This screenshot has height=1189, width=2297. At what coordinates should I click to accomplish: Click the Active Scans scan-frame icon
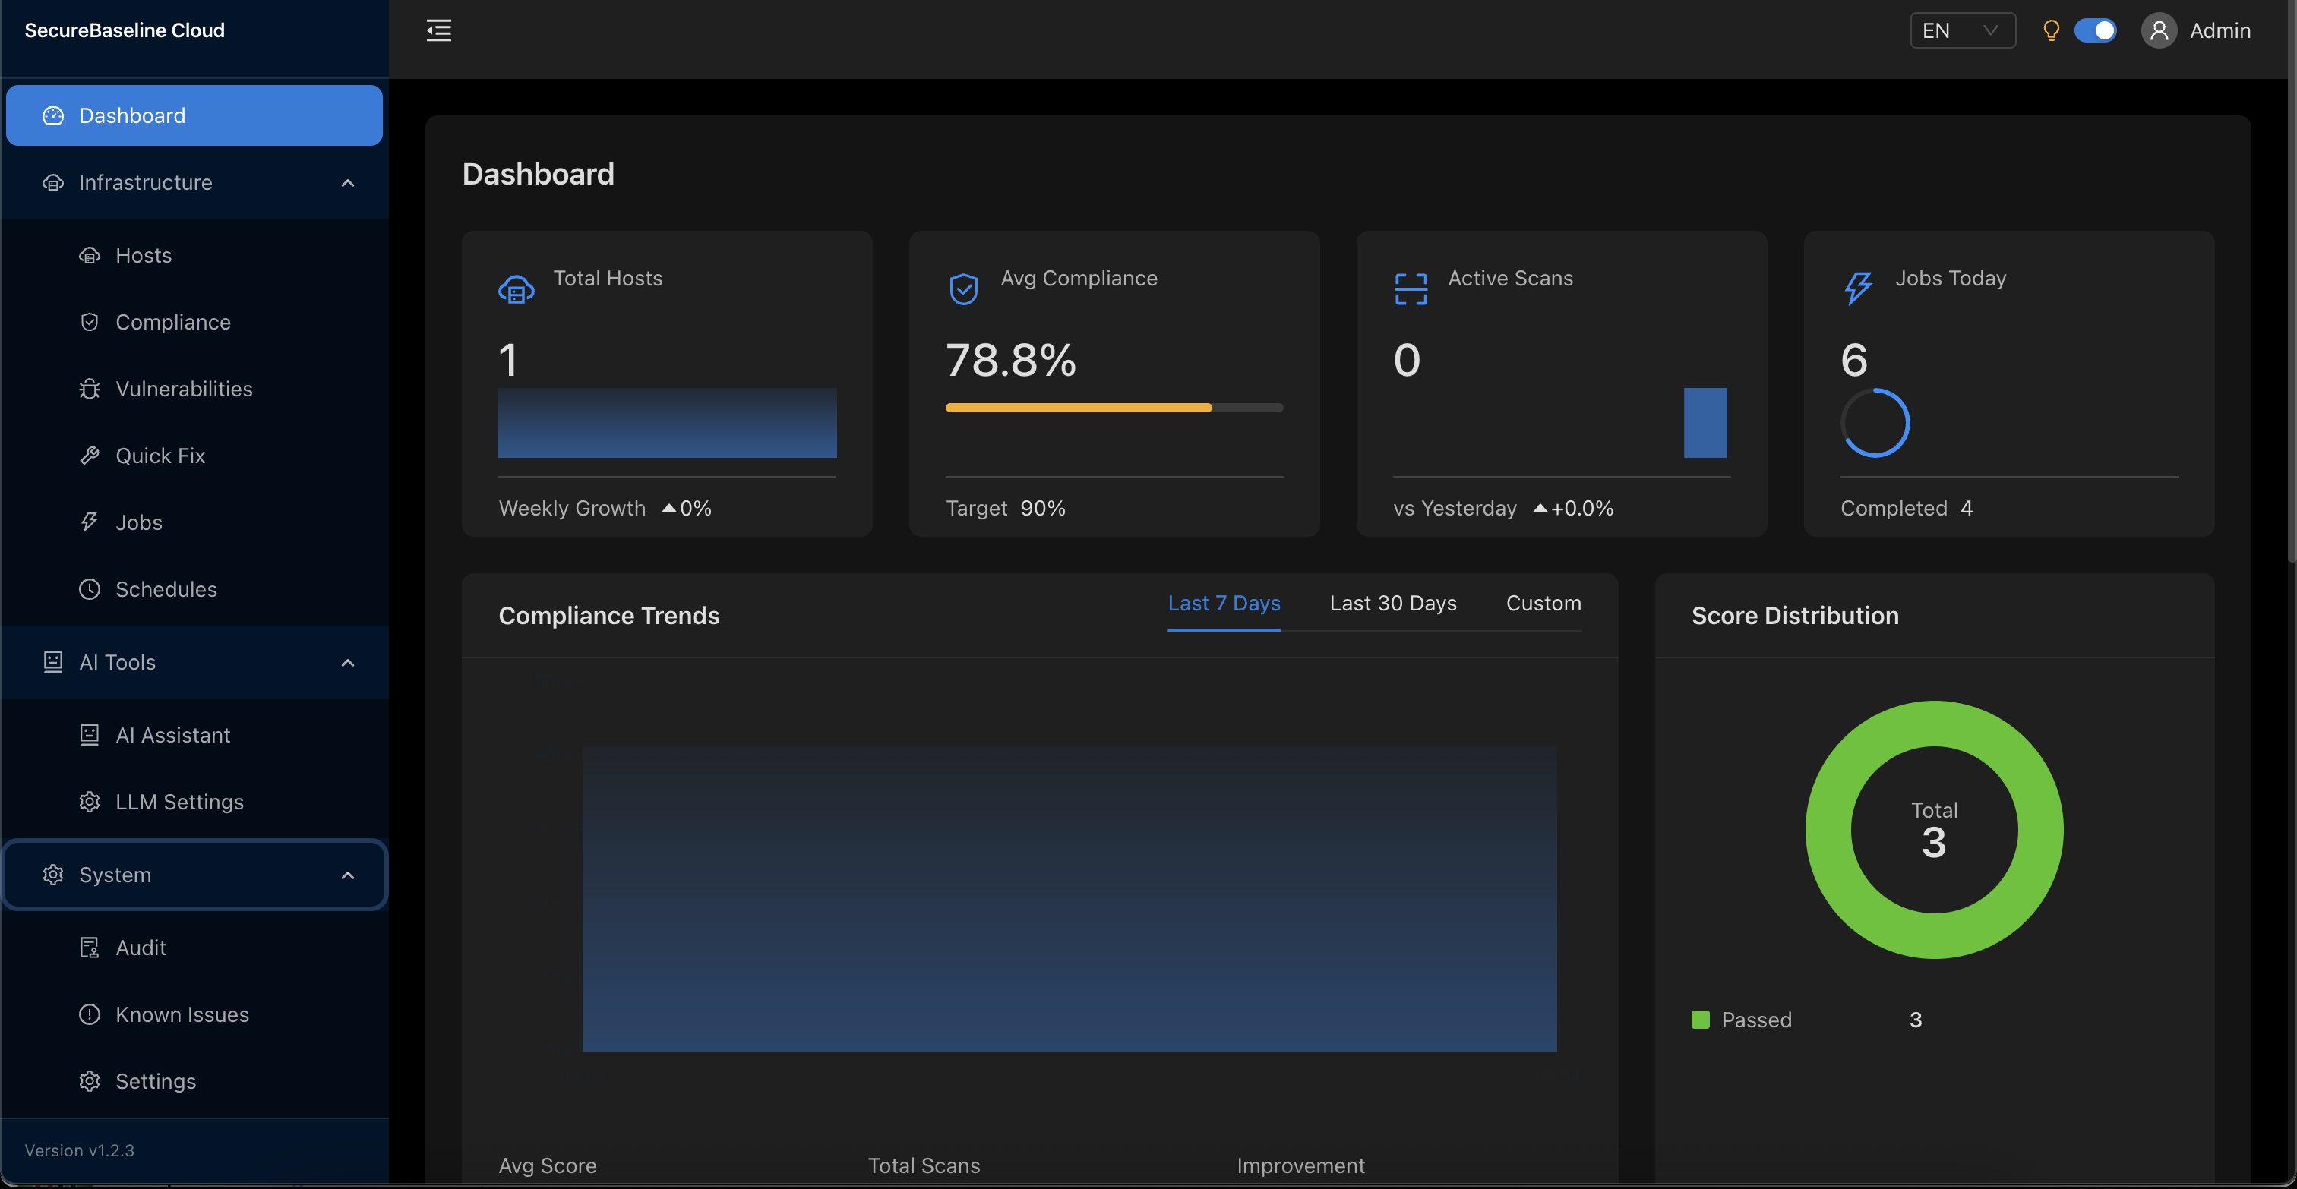click(x=1411, y=290)
